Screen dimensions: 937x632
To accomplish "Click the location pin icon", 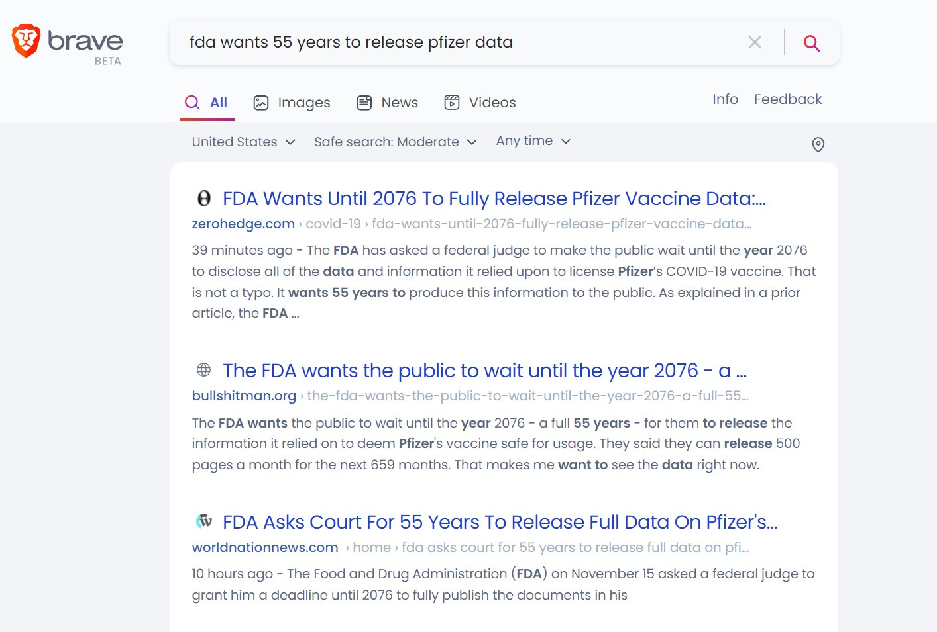I will tap(818, 144).
